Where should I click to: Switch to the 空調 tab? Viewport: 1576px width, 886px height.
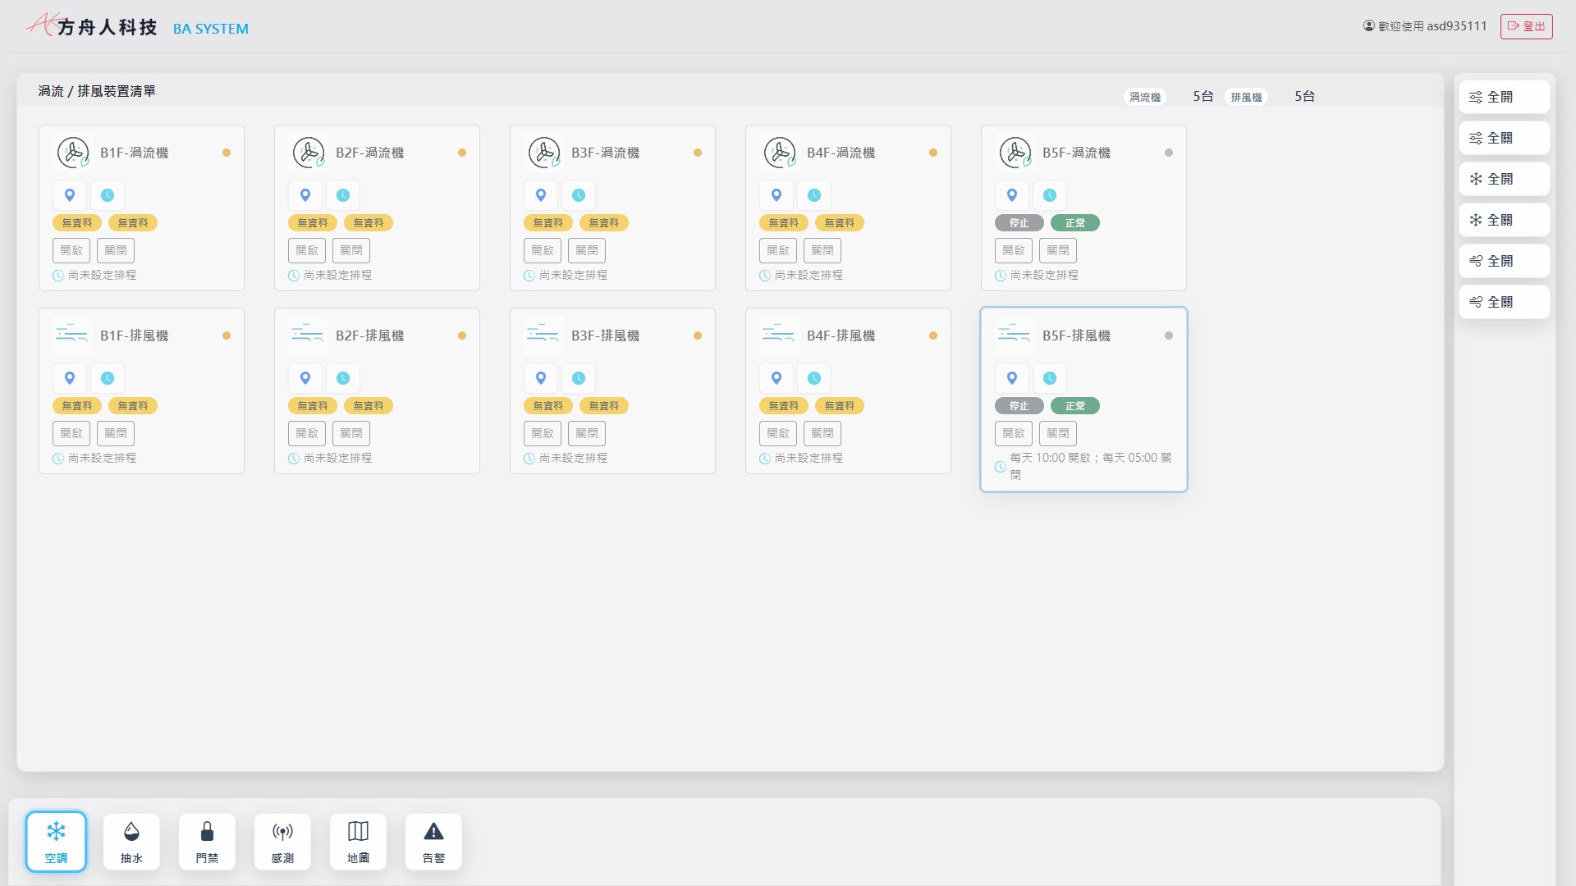click(x=56, y=842)
